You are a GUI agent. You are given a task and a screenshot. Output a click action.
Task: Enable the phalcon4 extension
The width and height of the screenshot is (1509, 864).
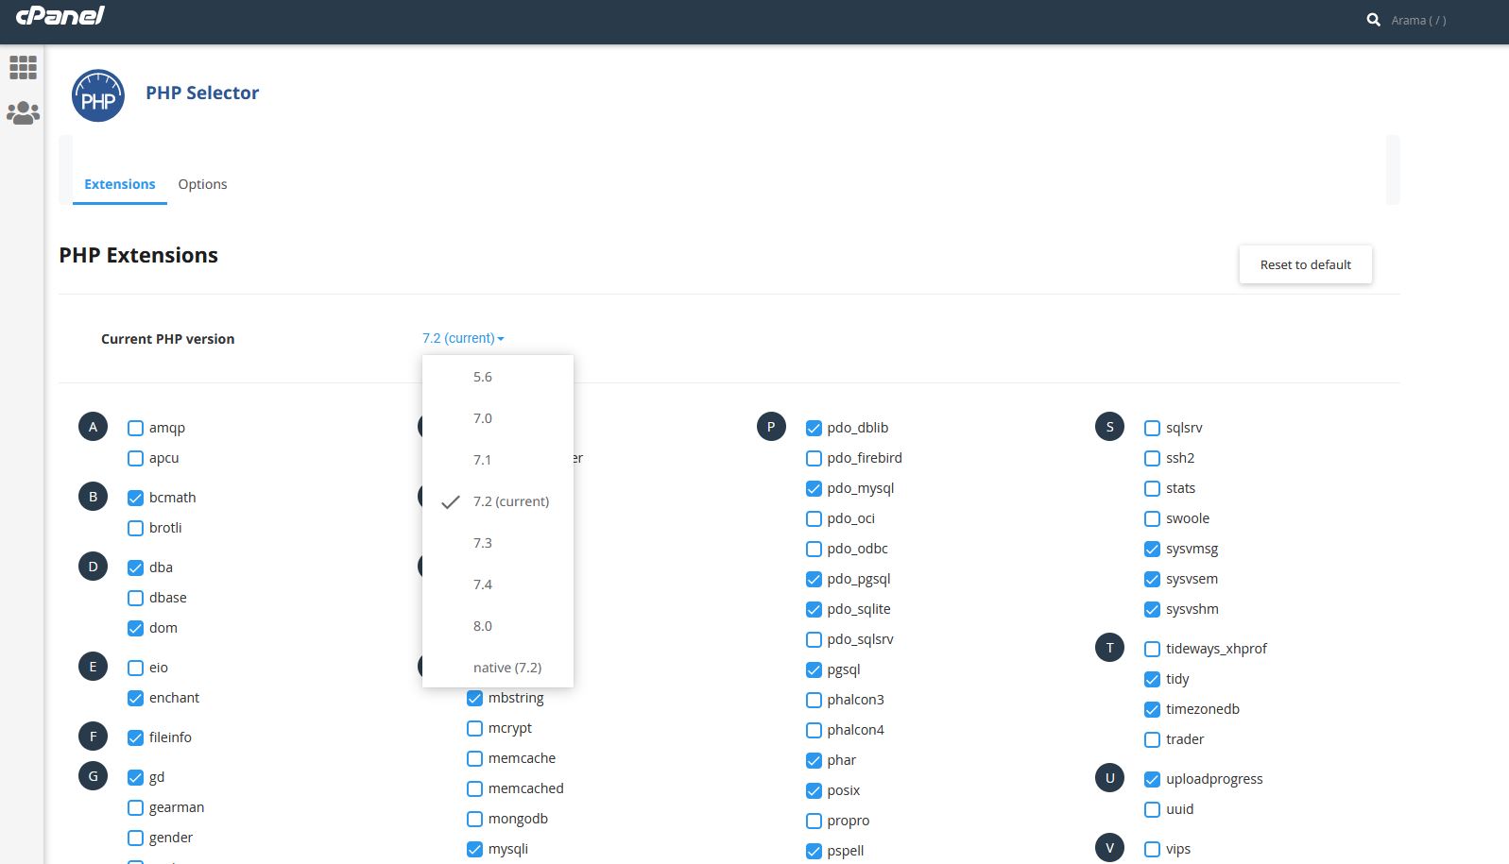click(814, 730)
